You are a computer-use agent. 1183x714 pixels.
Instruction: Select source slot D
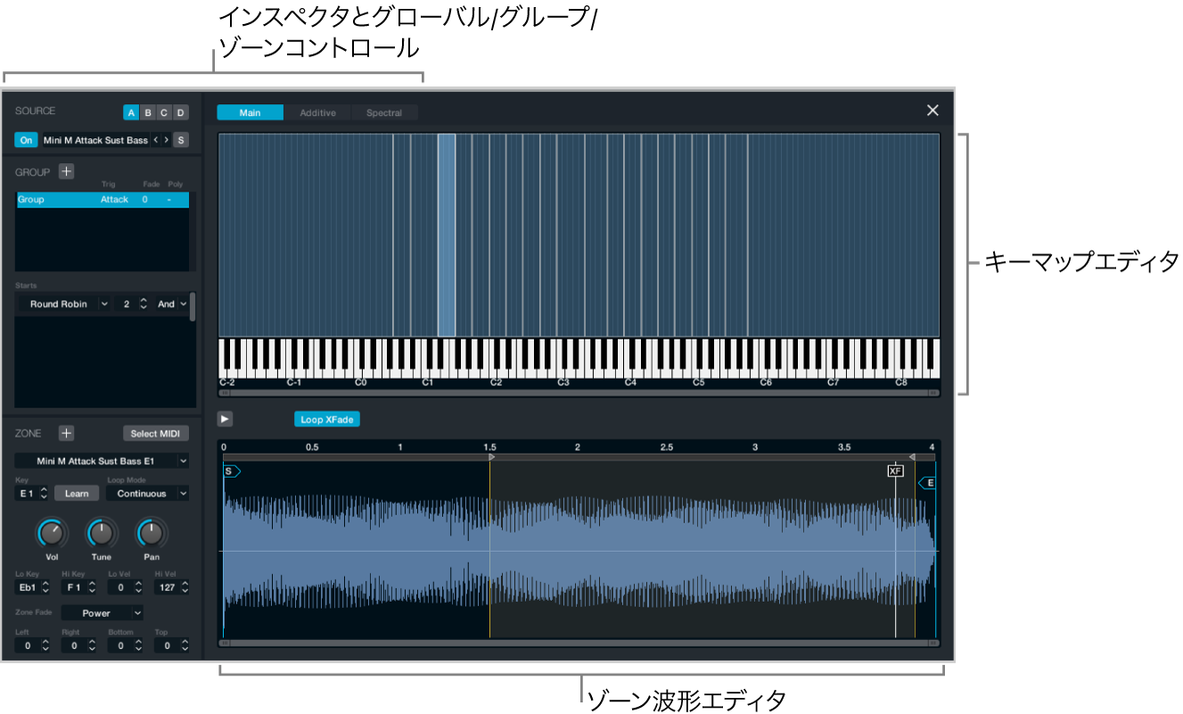click(x=179, y=112)
